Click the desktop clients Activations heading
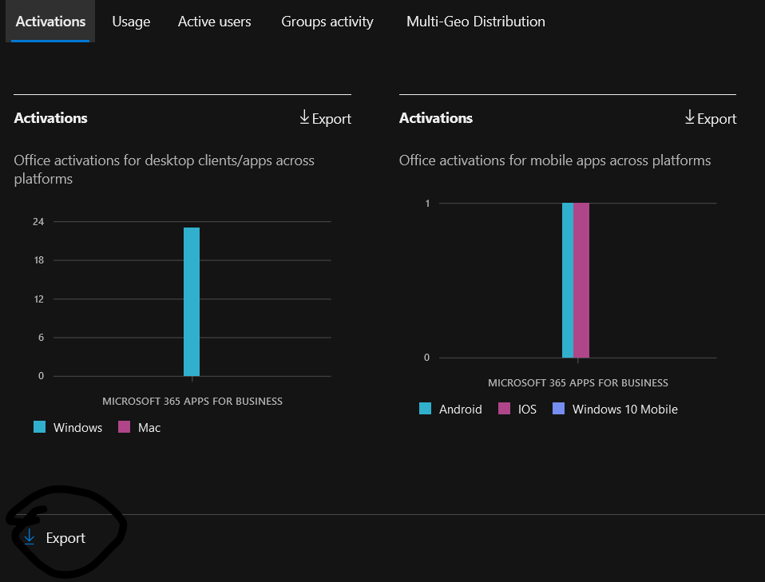 point(51,118)
